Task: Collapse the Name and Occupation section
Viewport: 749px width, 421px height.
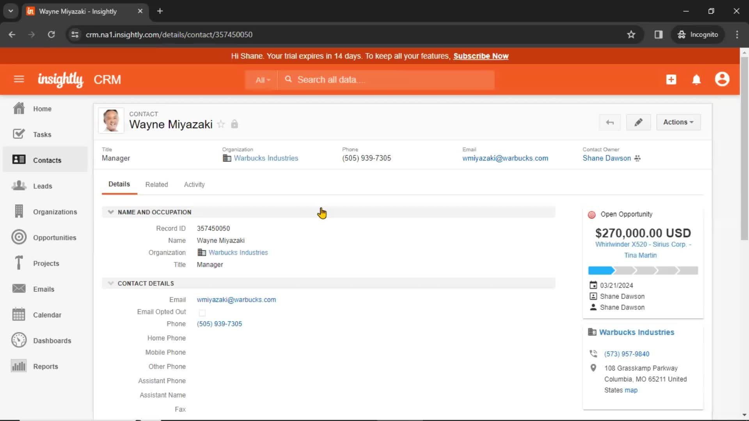Action: (111, 212)
